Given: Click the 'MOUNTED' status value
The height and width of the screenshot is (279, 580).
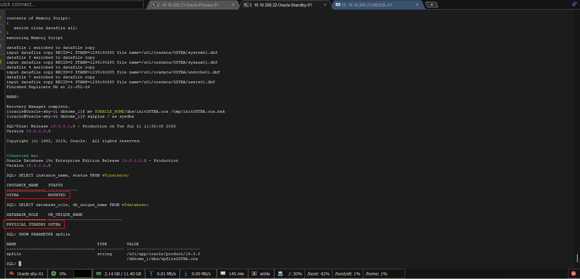Looking at the screenshot, I should point(57,195).
